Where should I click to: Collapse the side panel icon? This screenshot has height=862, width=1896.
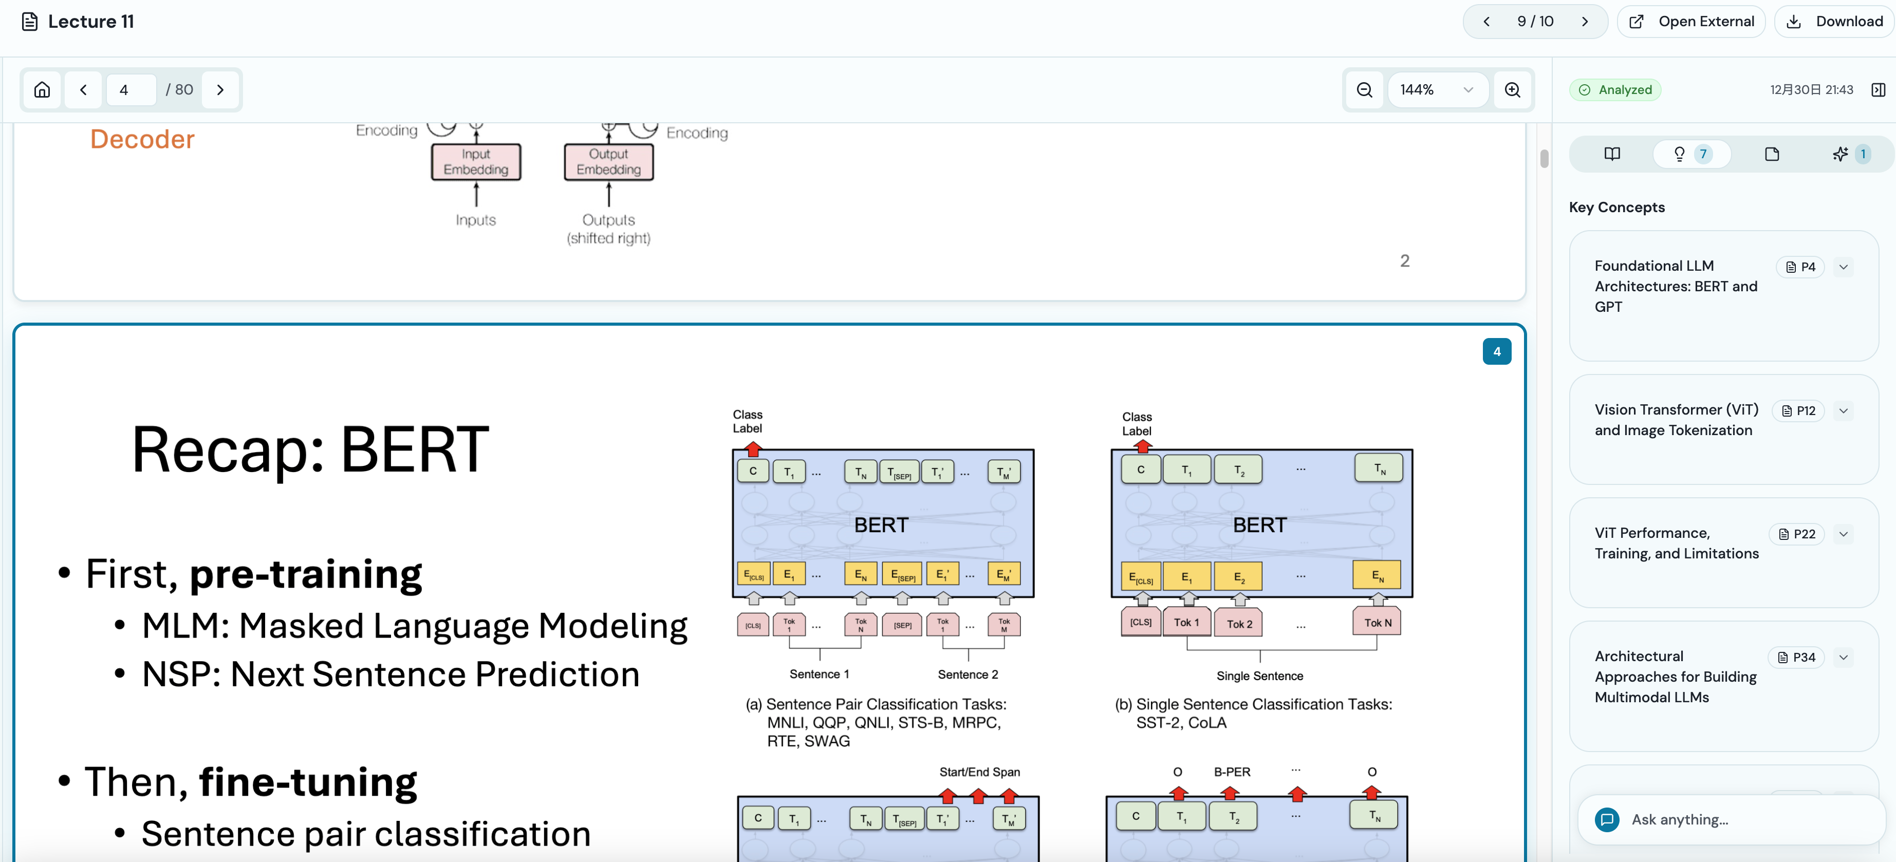click(x=1878, y=90)
